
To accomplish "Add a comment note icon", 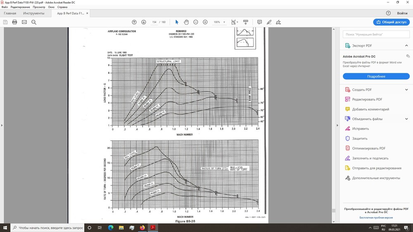I will (259, 22).
